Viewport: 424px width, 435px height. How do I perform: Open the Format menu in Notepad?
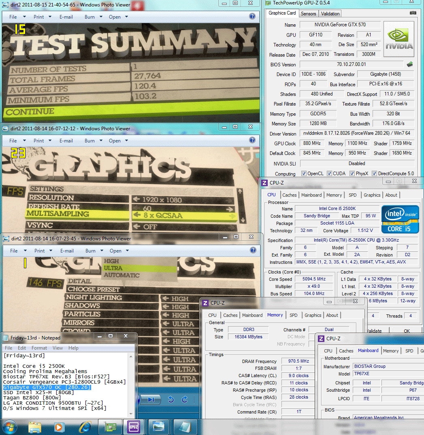[39, 348]
